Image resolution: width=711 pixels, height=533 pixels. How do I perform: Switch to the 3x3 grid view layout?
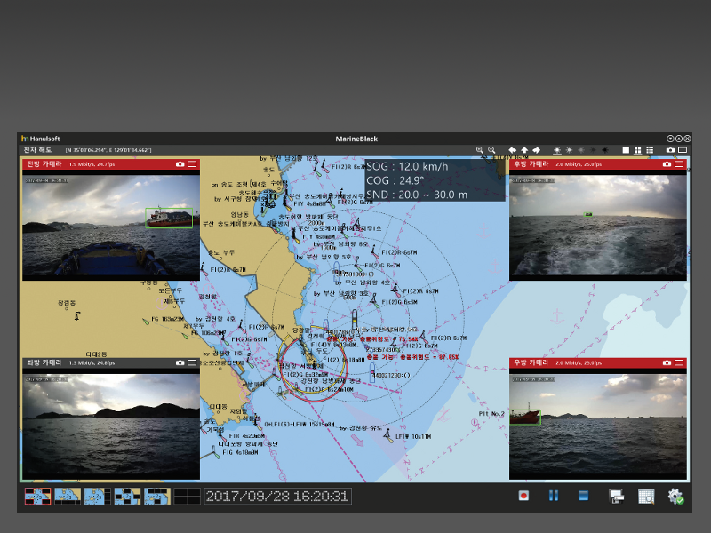tap(650, 150)
